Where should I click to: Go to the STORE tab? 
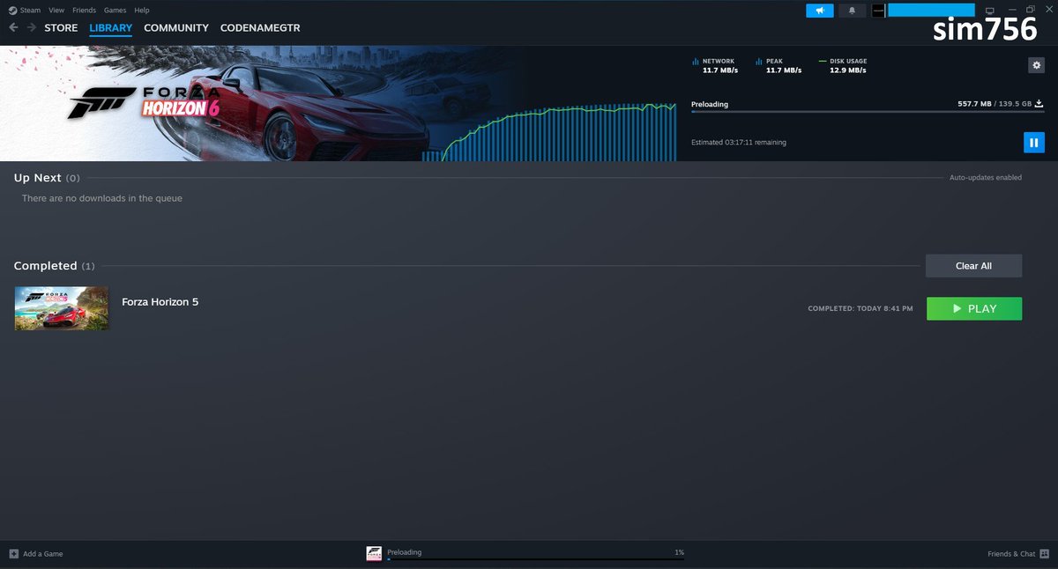click(61, 28)
